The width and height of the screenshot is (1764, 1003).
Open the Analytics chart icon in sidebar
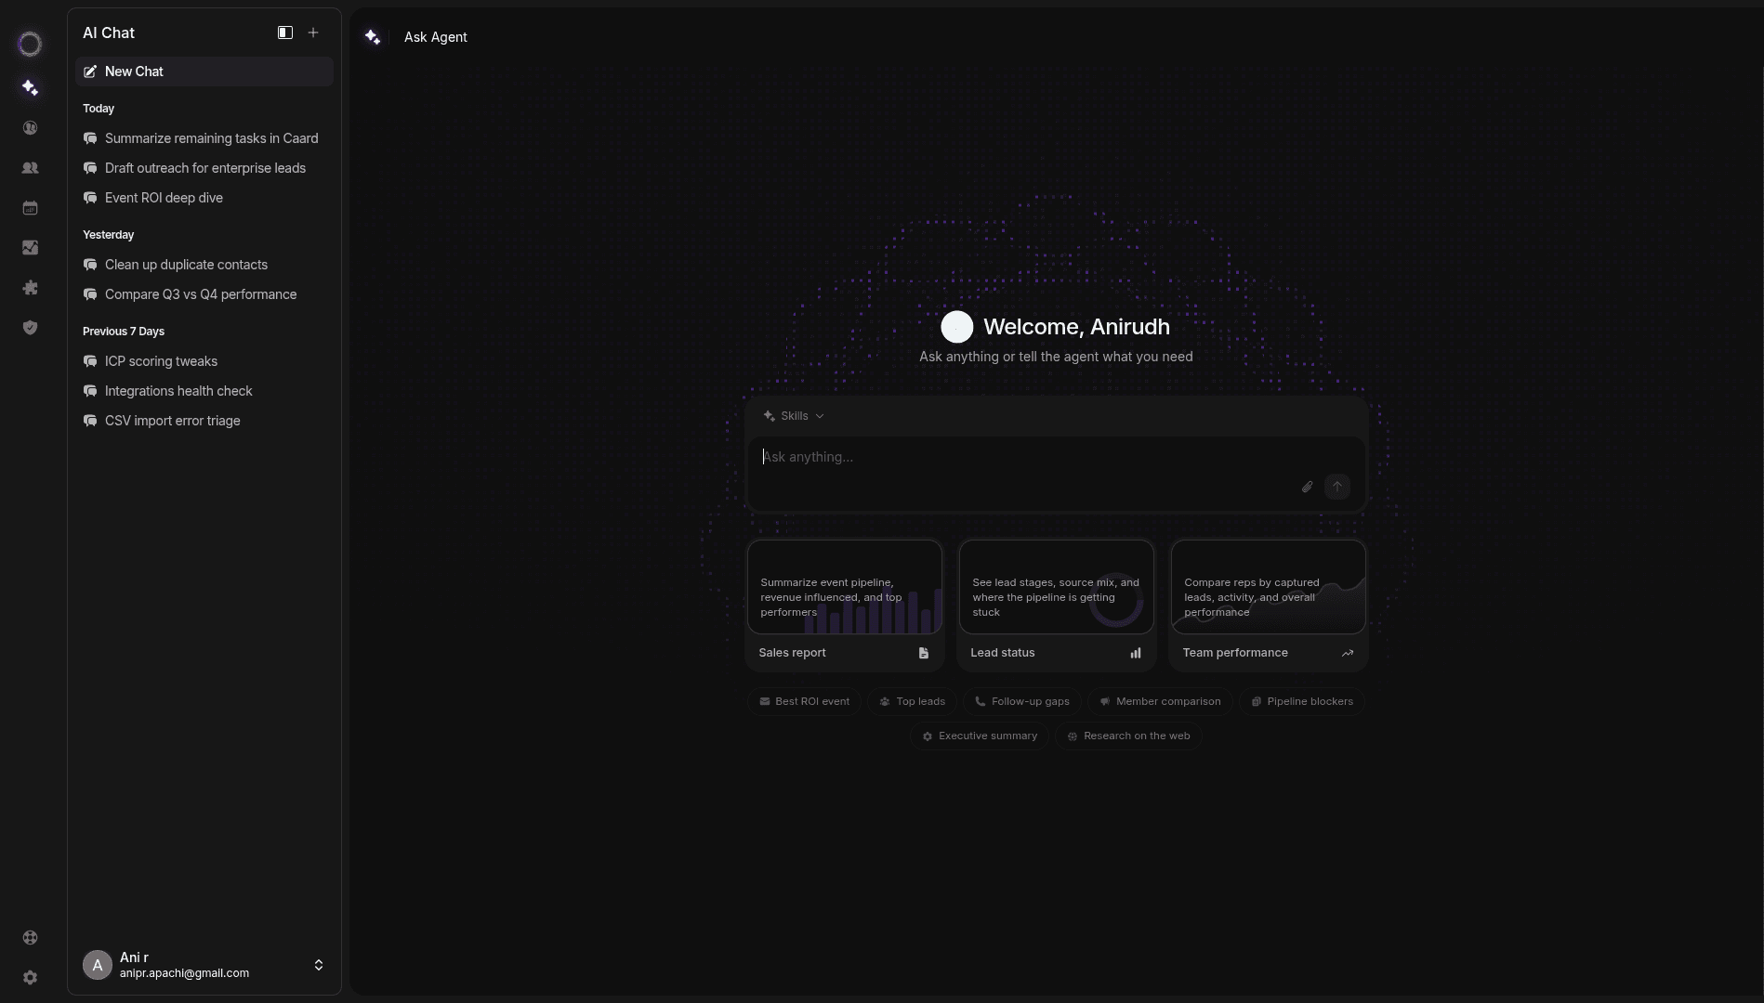pos(30,248)
